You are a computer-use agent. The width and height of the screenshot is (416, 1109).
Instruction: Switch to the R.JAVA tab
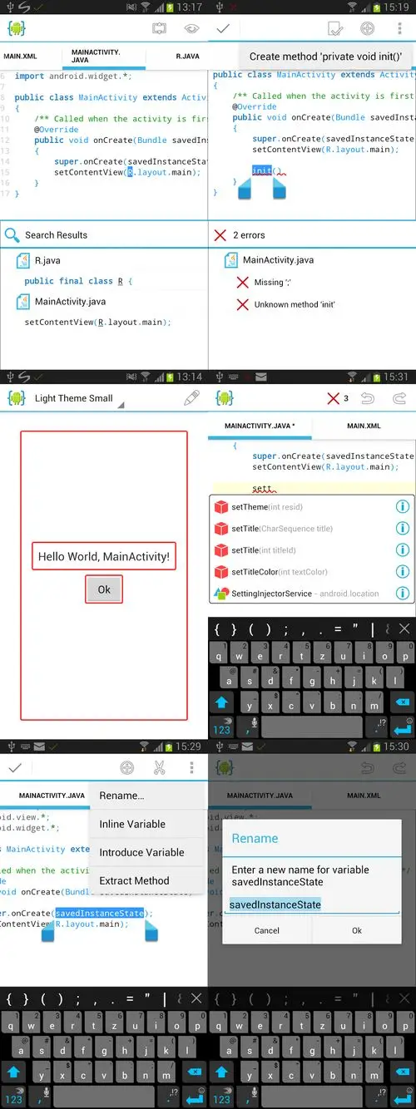point(187,57)
